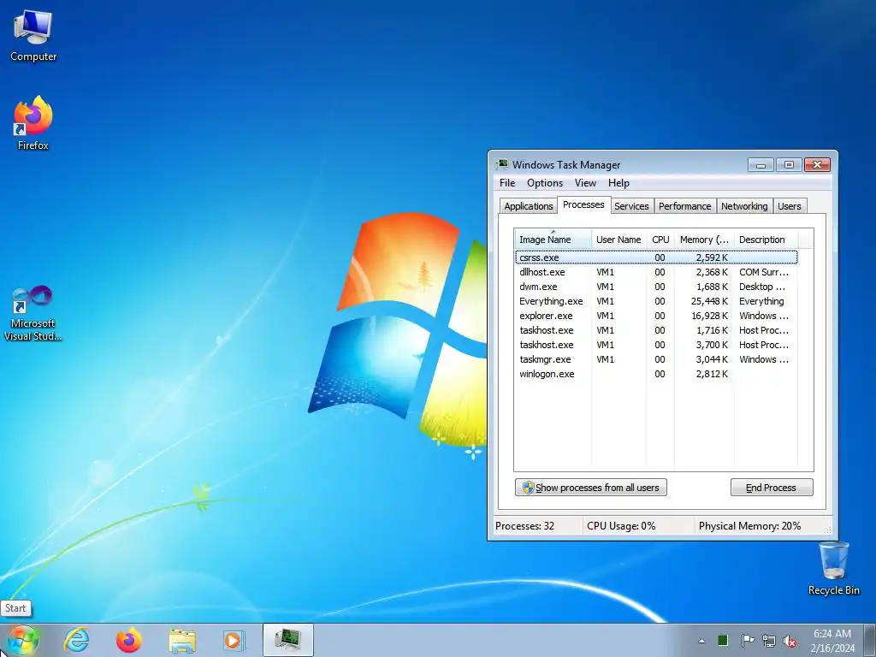Sort by the User Name column
This screenshot has height=657, width=876.
pyautogui.click(x=619, y=240)
